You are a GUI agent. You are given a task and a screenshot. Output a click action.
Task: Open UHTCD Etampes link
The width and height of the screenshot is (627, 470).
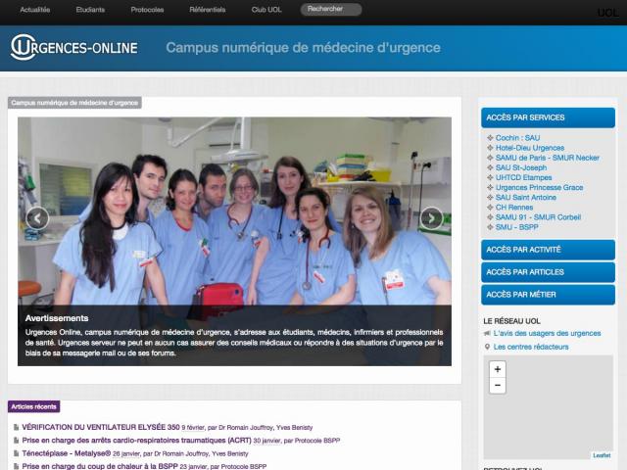(524, 177)
